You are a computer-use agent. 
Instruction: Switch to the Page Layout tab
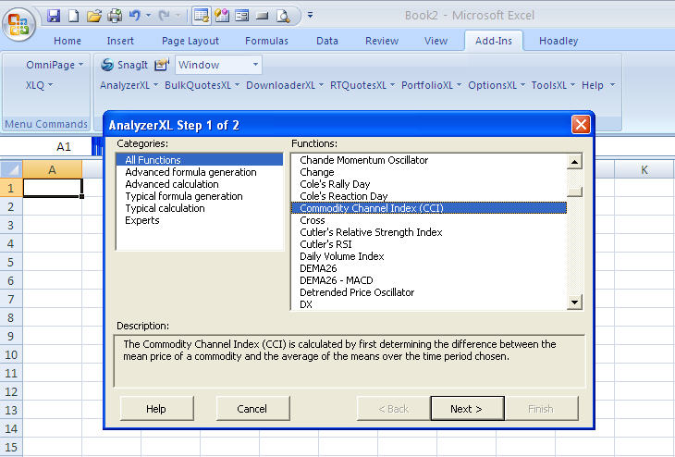click(190, 41)
